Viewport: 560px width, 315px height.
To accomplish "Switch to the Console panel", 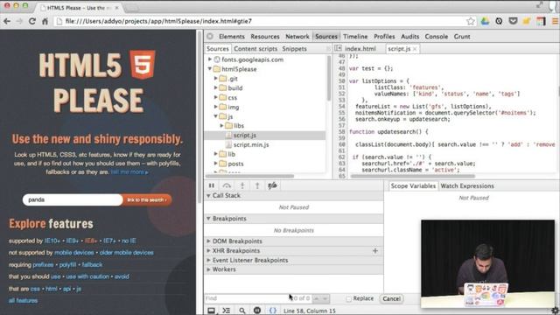I will 436,37.
